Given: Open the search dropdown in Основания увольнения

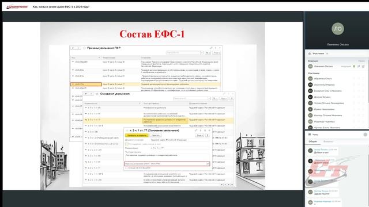Looking at the screenshot, I should pyautogui.click(x=209, y=98).
